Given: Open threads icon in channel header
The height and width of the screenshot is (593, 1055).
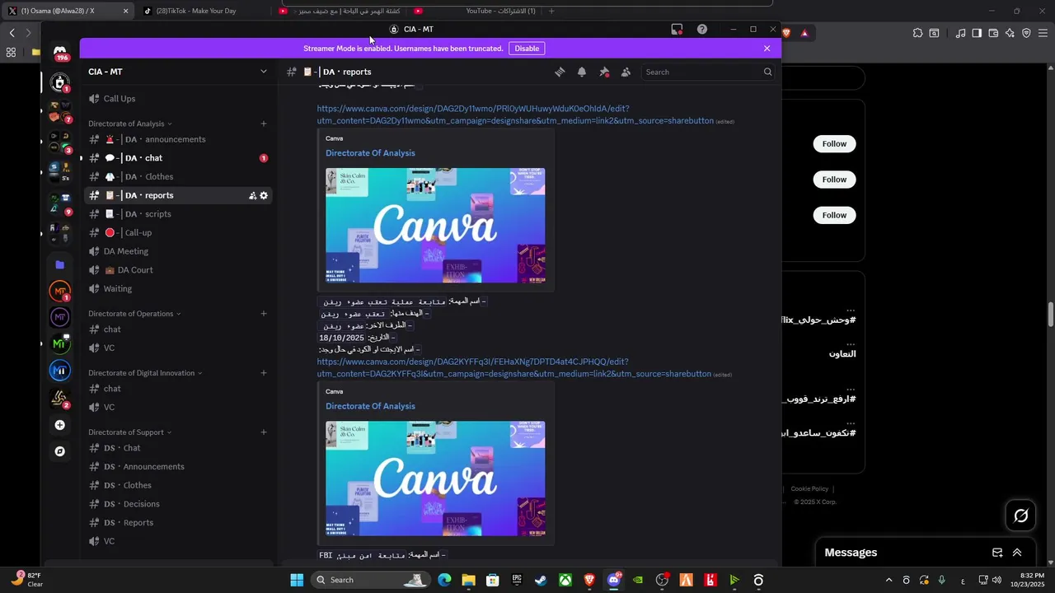Looking at the screenshot, I should (560, 72).
